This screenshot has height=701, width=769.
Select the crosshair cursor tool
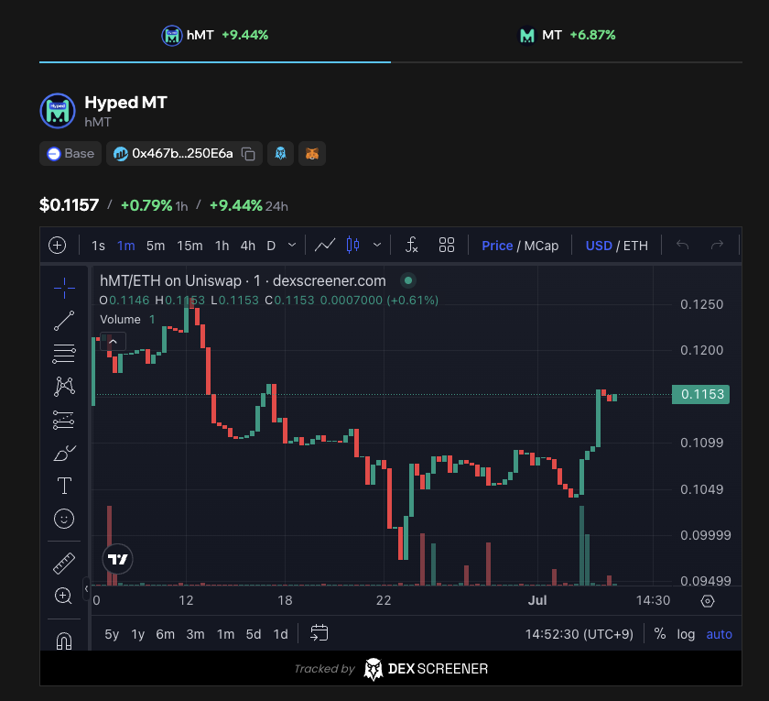pyautogui.click(x=64, y=288)
